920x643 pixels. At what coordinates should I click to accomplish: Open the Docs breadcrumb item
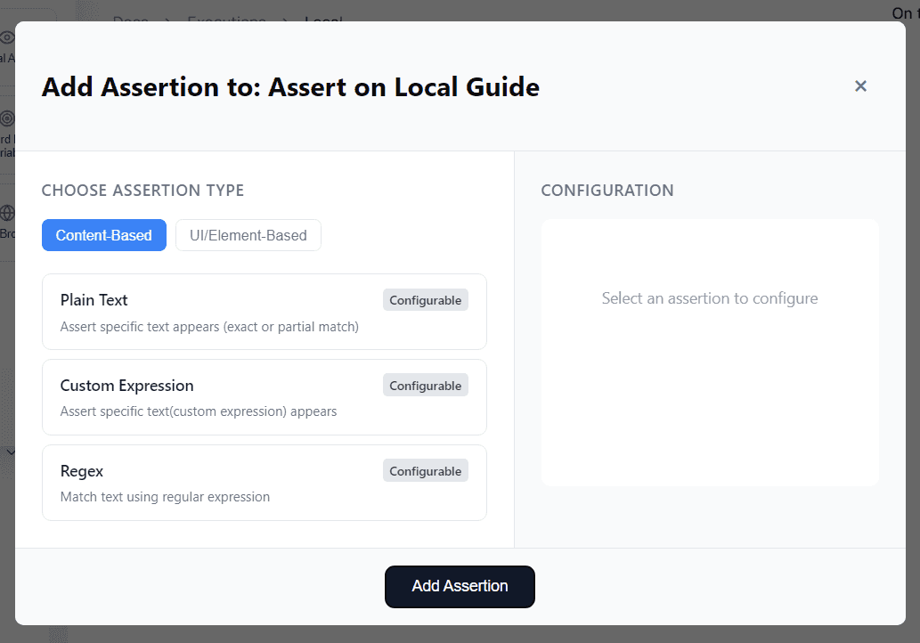coord(130,21)
